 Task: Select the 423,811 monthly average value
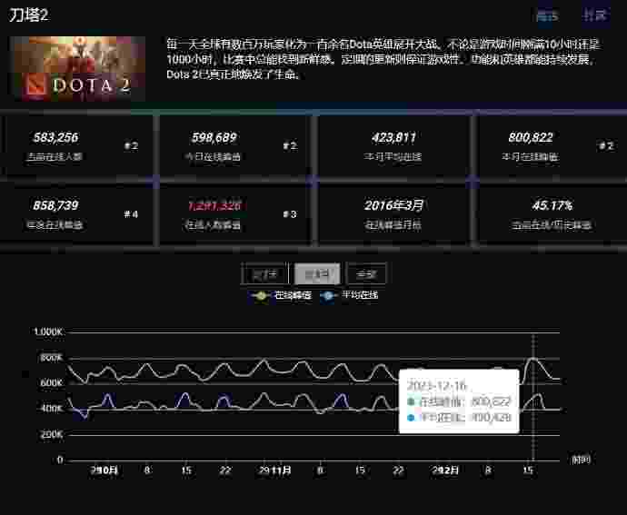[393, 137]
